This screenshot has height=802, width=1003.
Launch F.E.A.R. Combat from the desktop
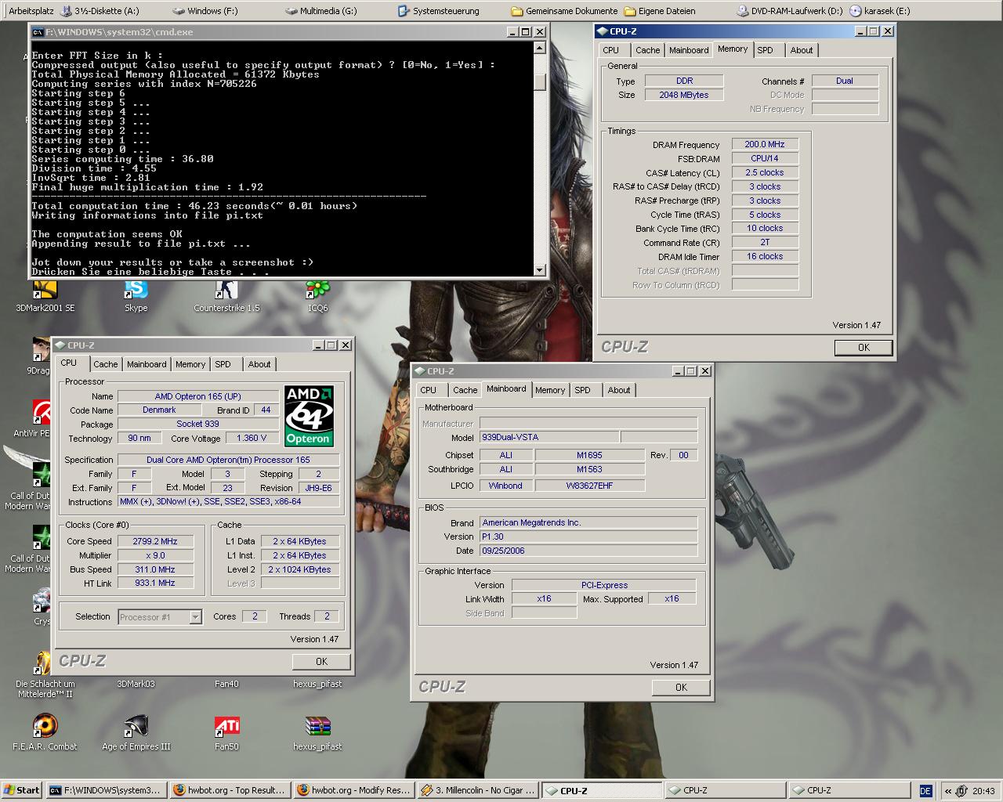click(45, 732)
